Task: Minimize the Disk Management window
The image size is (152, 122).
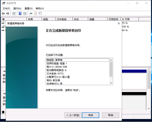Action: click(128, 3)
